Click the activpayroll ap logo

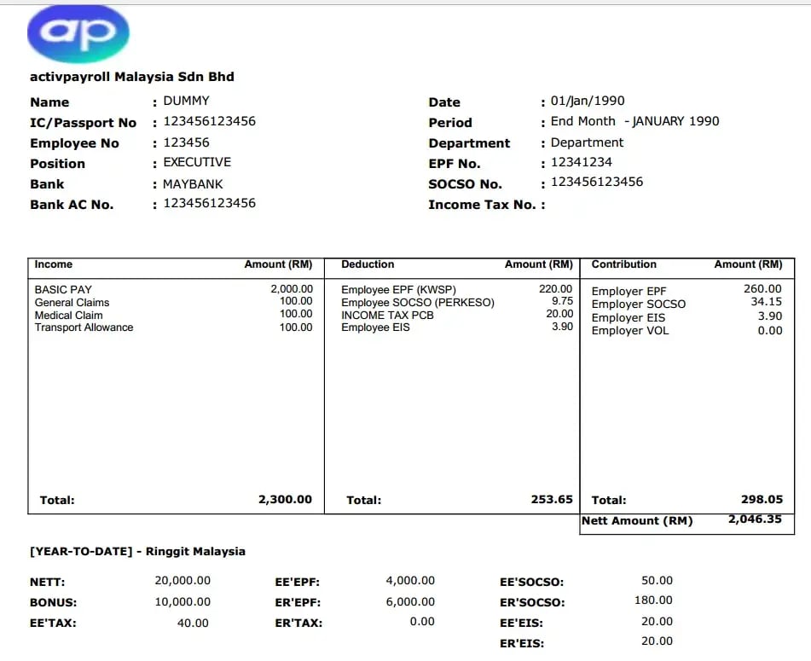78,33
